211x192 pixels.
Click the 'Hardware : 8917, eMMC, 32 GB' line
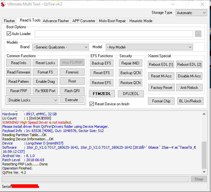pos(30,114)
